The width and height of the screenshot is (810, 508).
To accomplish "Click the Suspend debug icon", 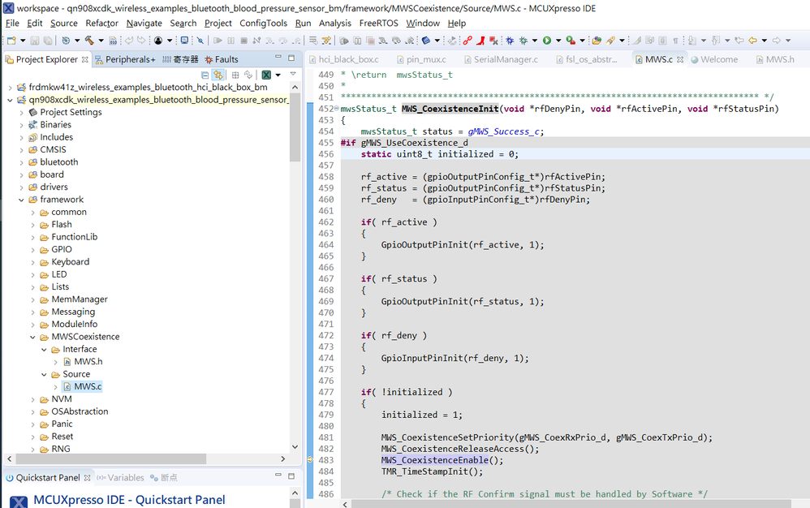I will 231,41.
